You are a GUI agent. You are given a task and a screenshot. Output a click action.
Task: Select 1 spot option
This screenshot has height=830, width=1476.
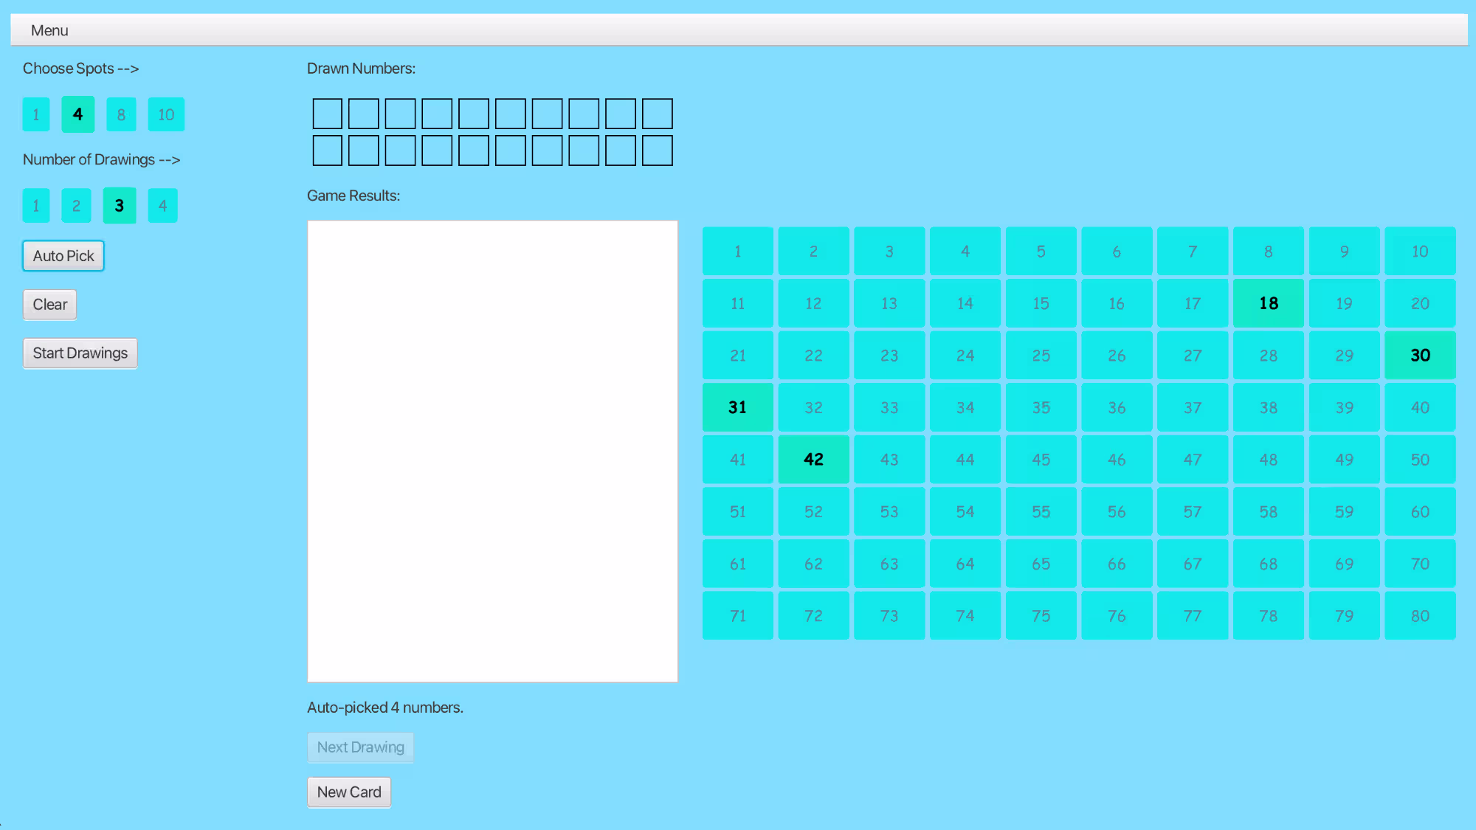[35, 114]
